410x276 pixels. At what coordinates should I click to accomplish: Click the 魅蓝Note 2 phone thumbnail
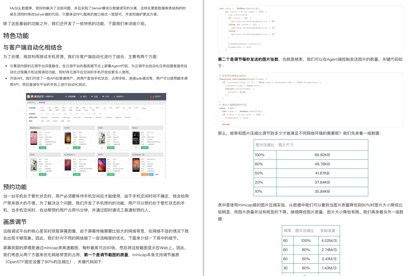[34, 138]
